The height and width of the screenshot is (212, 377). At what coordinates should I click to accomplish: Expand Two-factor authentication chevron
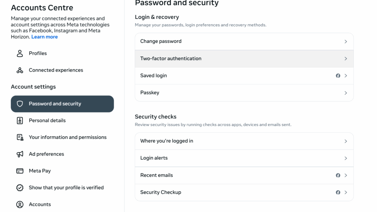point(346,59)
